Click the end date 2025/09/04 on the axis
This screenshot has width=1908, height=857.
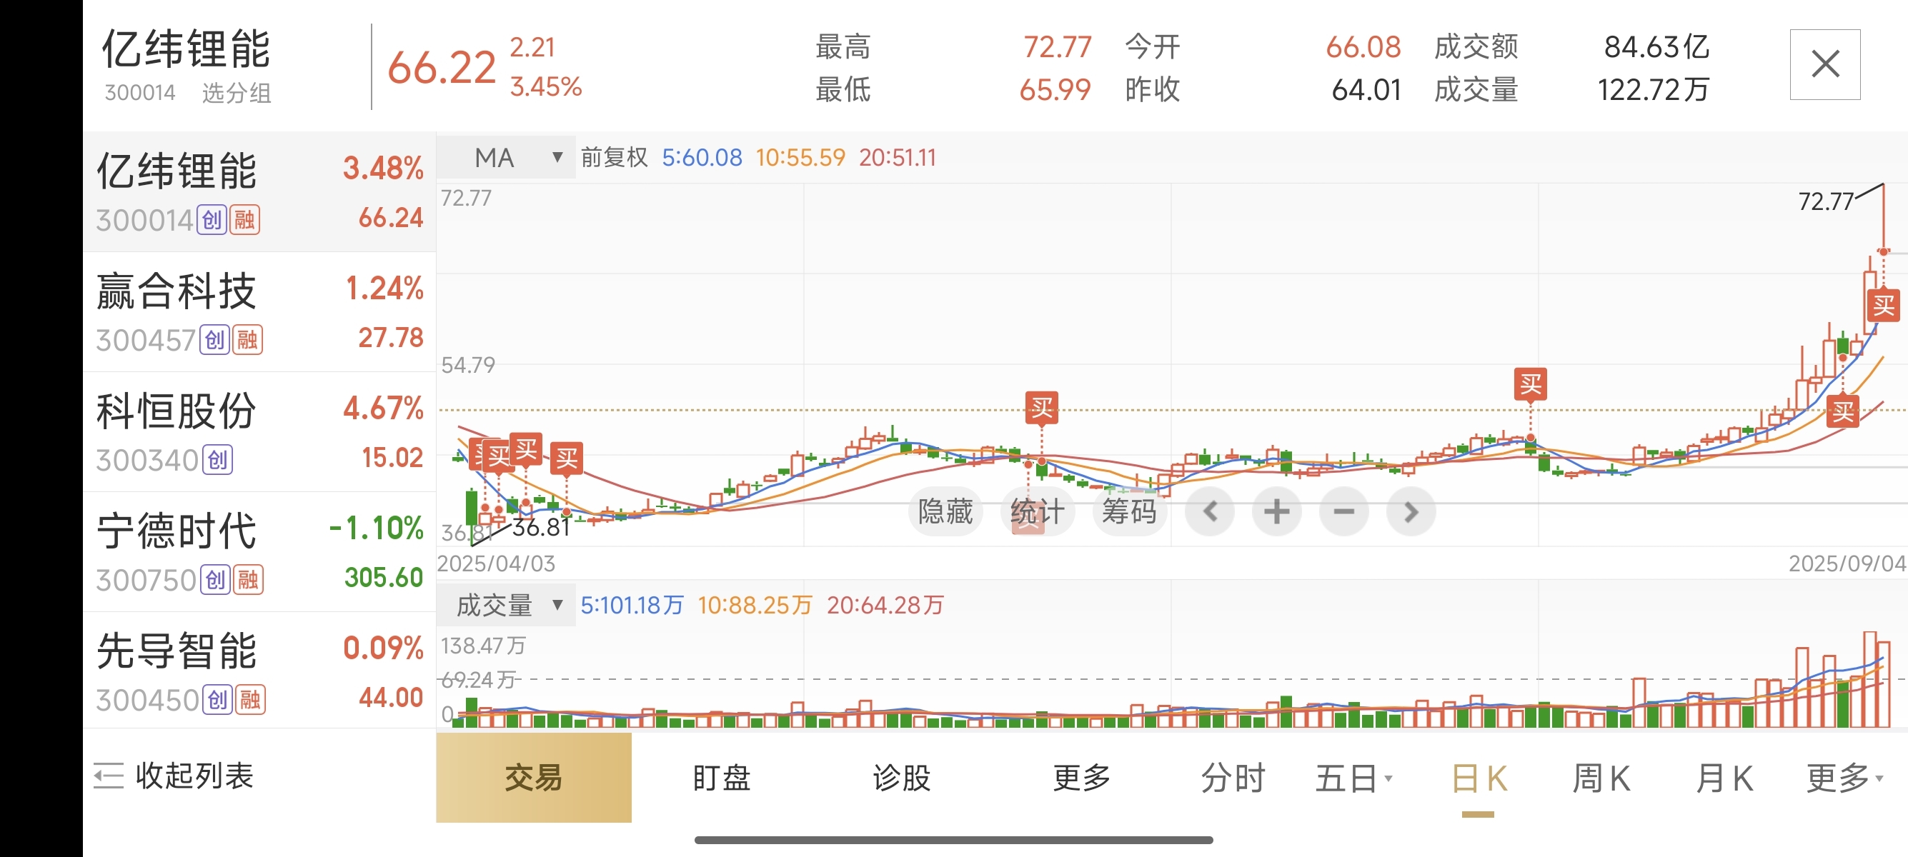pyautogui.click(x=1847, y=564)
